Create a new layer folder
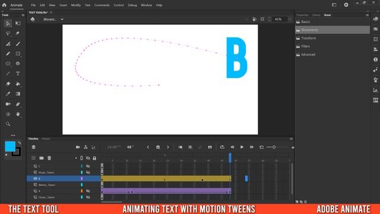The width and height of the screenshot is (380, 214). pyautogui.click(x=42, y=158)
